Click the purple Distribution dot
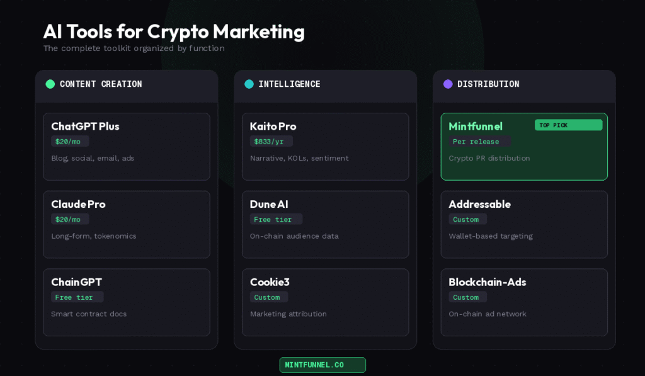This screenshot has width=645, height=376. point(448,84)
